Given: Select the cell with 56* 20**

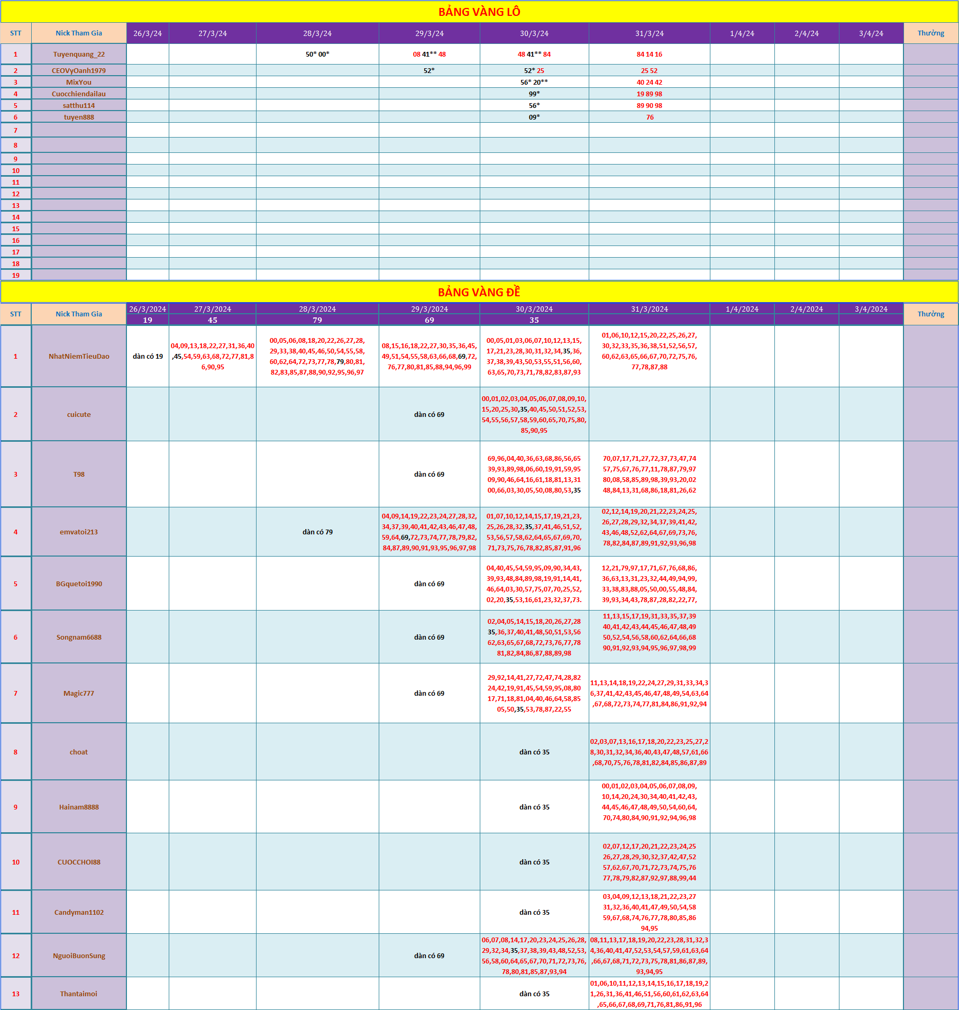Looking at the screenshot, I should click(x=534, y=82).
